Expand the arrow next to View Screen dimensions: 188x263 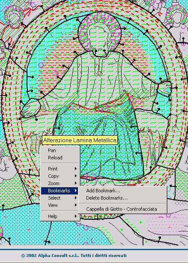coord(76,205)
